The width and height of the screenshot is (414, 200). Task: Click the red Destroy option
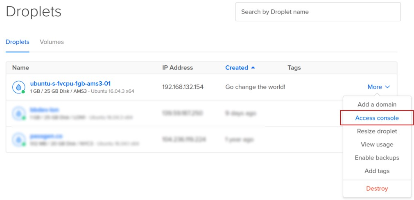click(x=377, y=189)
